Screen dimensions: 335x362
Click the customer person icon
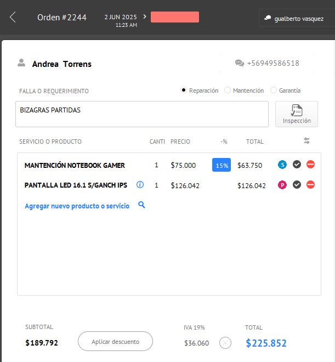[21, 63]
